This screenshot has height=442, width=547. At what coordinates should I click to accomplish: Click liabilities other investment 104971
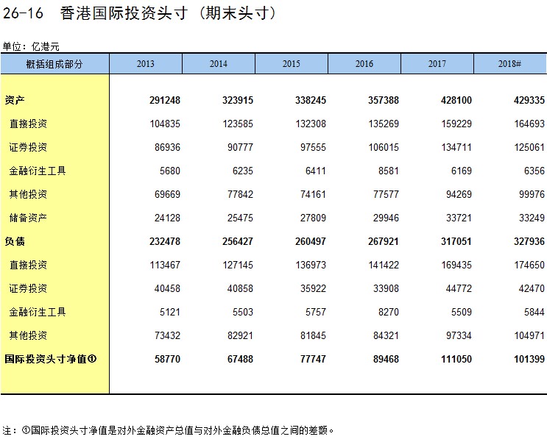click(x=529, y=335)
